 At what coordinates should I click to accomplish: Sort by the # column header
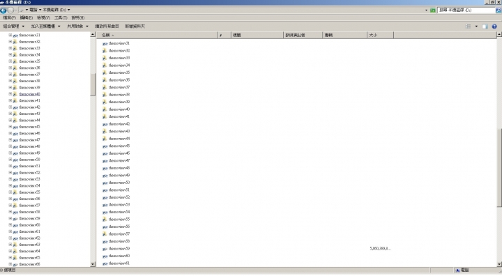[x=225, y=36]
